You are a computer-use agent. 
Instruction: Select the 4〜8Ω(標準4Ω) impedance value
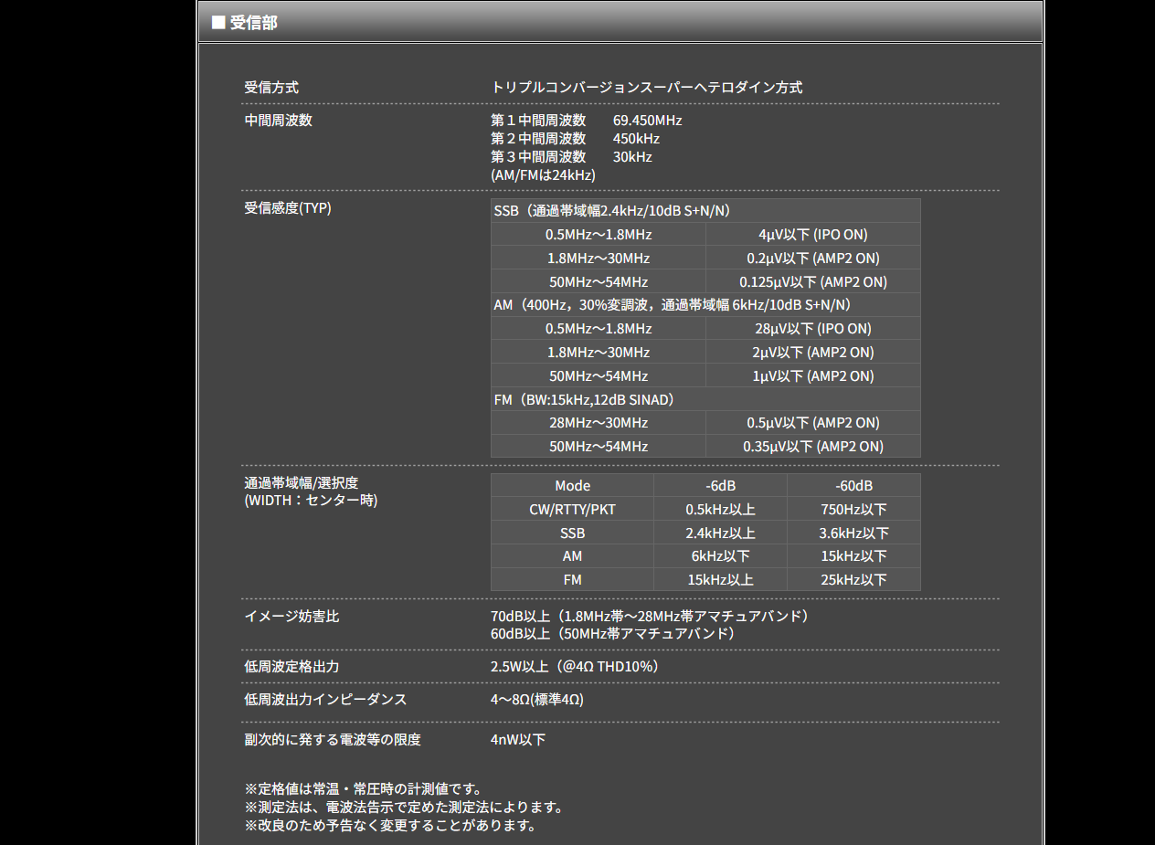click(x=536, y=700)
